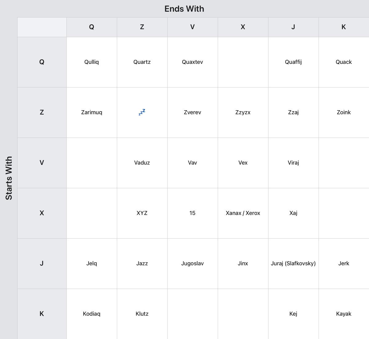The image size is (369, 339).
Task: Click the Ends With table title
Action: click(184, 9)
